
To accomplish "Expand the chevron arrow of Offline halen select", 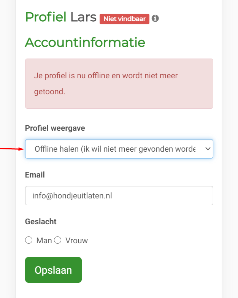I will tap(208, 149).
